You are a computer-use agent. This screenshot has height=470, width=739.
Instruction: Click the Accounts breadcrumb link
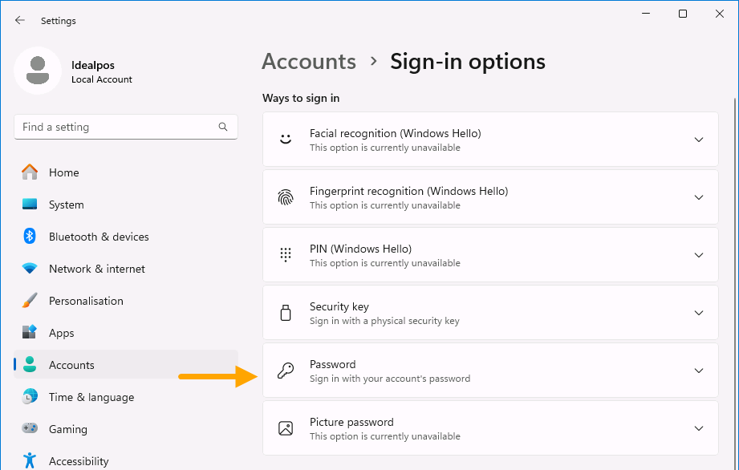[x=309, y=61]
